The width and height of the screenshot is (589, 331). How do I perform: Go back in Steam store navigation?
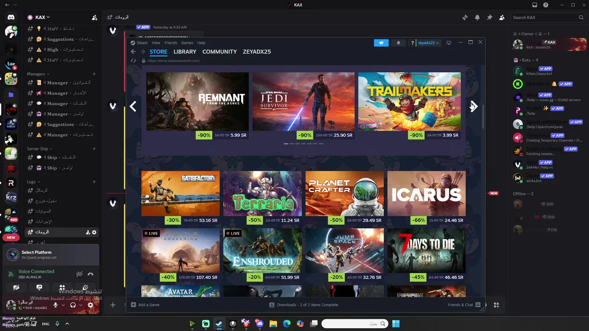pyautogui.click(x=133, y=51)
